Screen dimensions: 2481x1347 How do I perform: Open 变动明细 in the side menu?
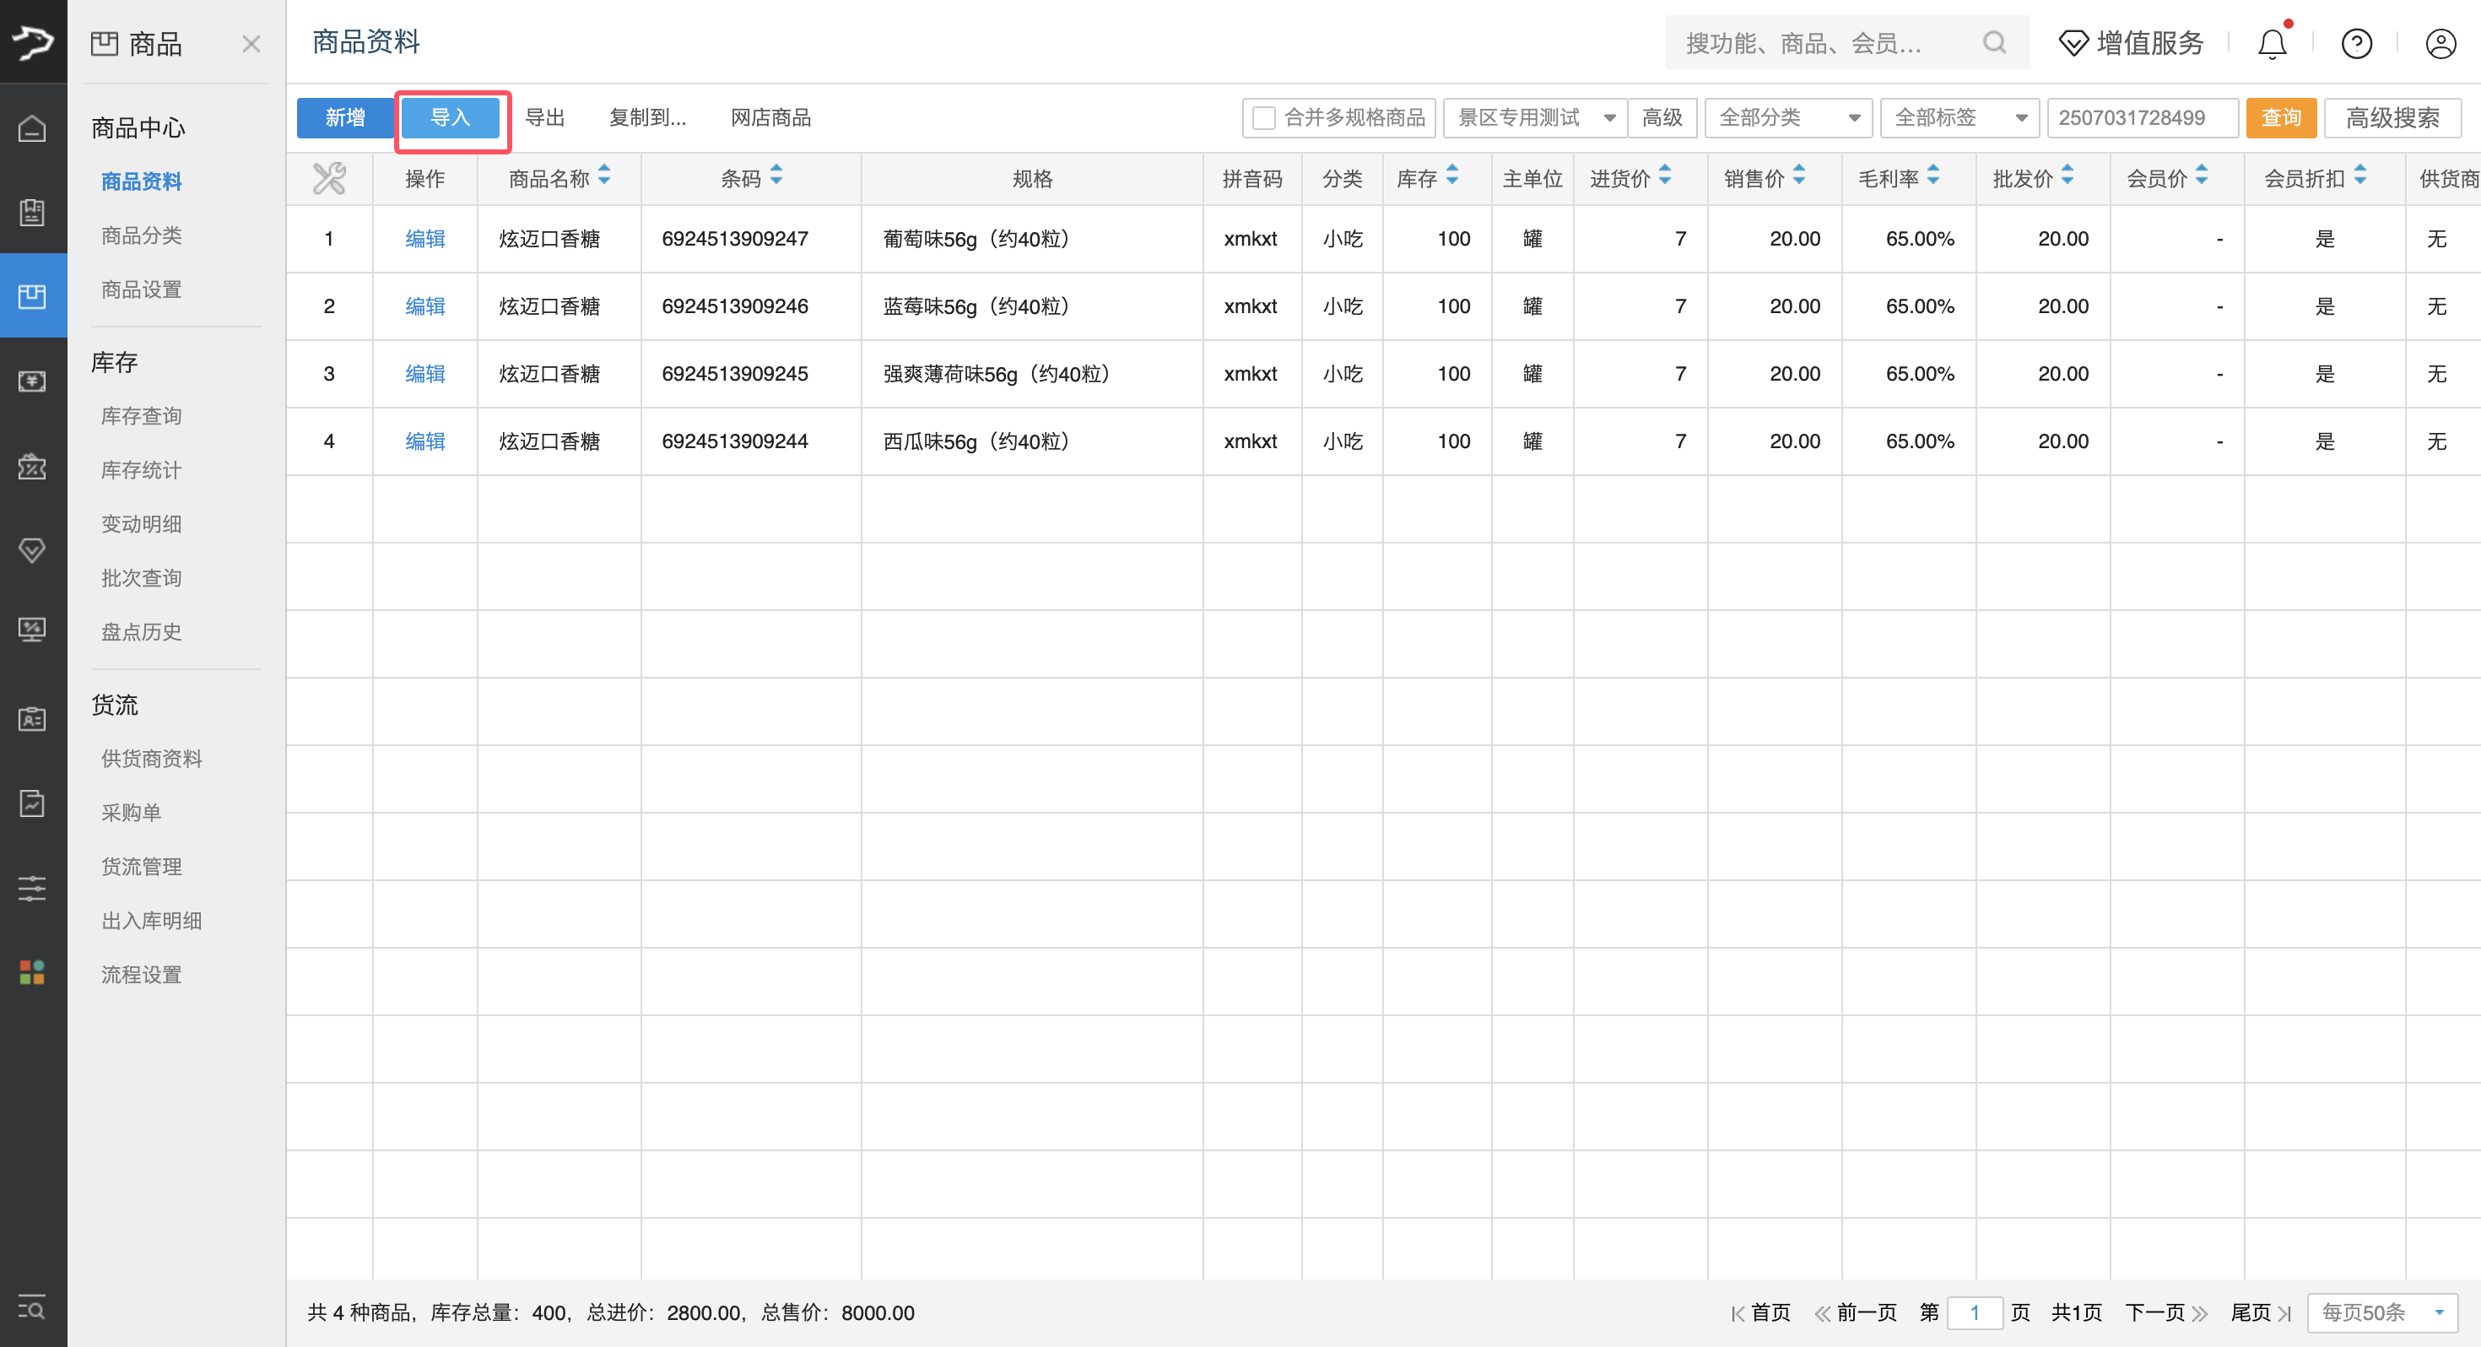coord(142,523)
